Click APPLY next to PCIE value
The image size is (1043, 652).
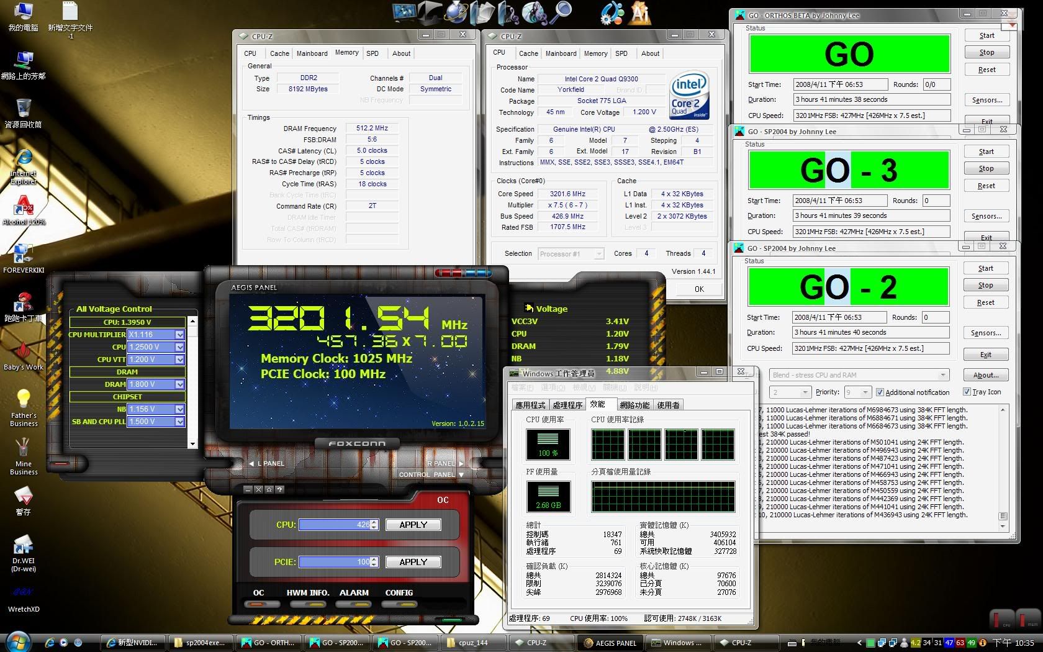click(413, 562)
